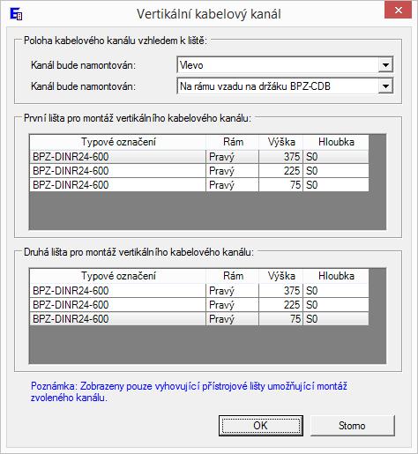The image size is (418, 454).
Task: Click S0 depth in 75 row, first table
Action: (x=336, y=185)
